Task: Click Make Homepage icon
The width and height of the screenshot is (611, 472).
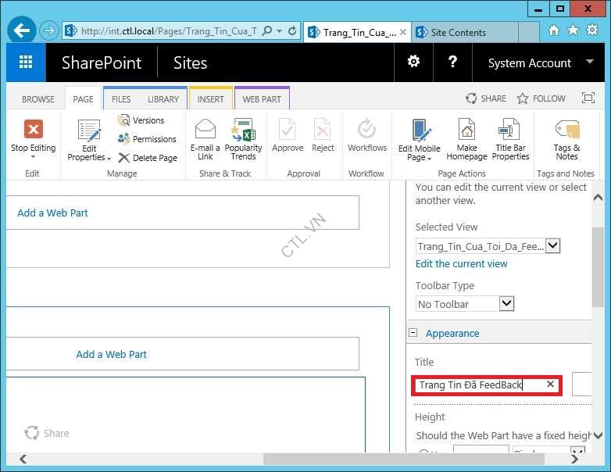Action: [x=466, y=130]
